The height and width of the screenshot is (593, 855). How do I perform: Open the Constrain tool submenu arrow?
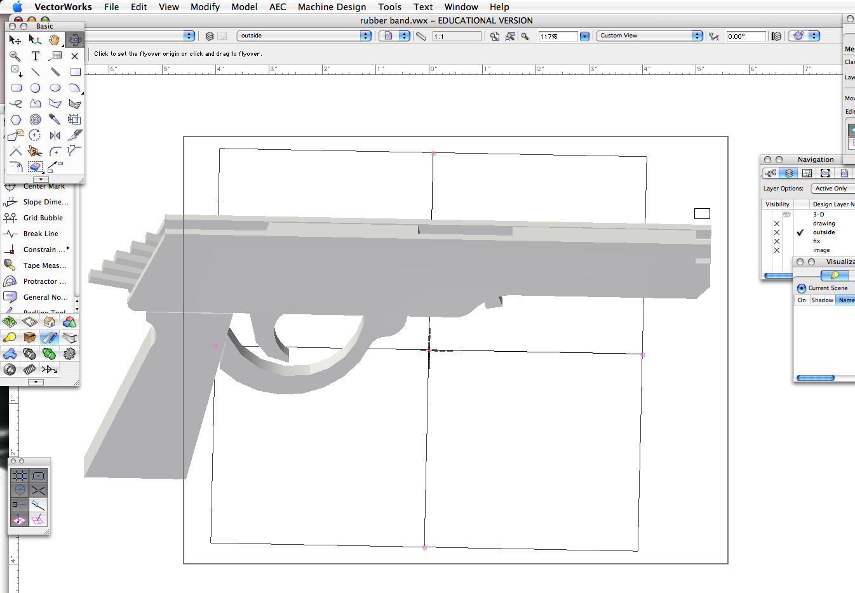tap(68, 248)
